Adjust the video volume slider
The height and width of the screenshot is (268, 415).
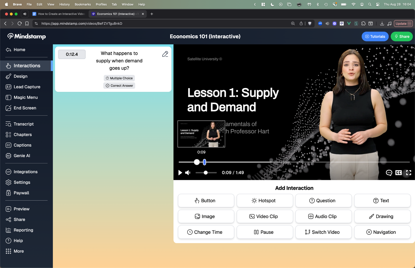(x=206, y=173)
